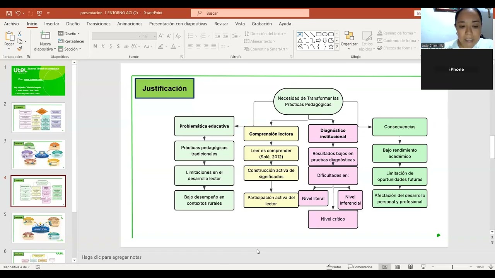
Task: Open the font name combo box
Action: [x=116, y=36]
